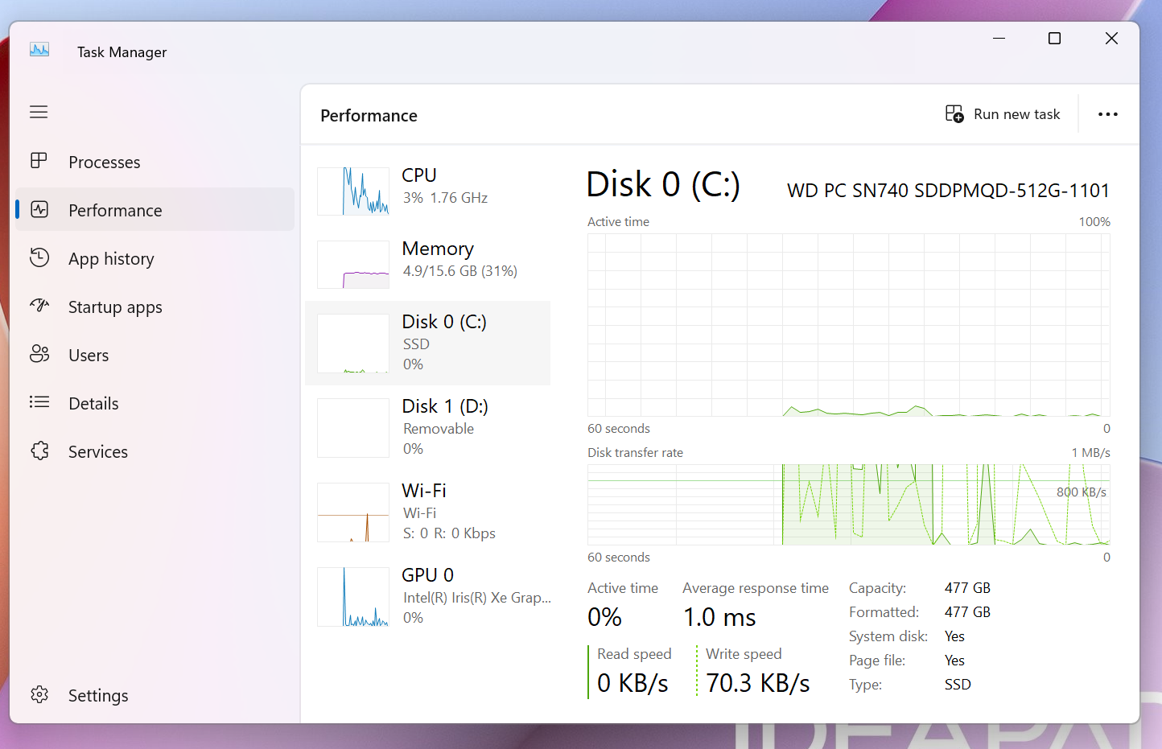Click the Disk transfer rate graph
Image resolution: width=1162 pixels, height=749 pixels.
(x=849, y=504)
